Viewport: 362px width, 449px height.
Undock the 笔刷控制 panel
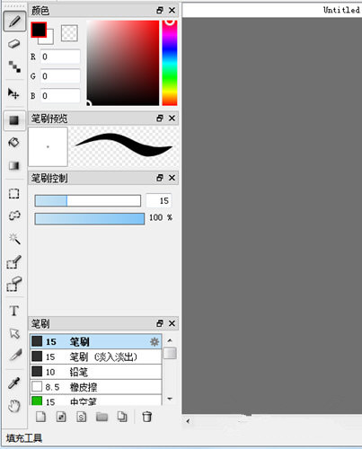[160, 178]
